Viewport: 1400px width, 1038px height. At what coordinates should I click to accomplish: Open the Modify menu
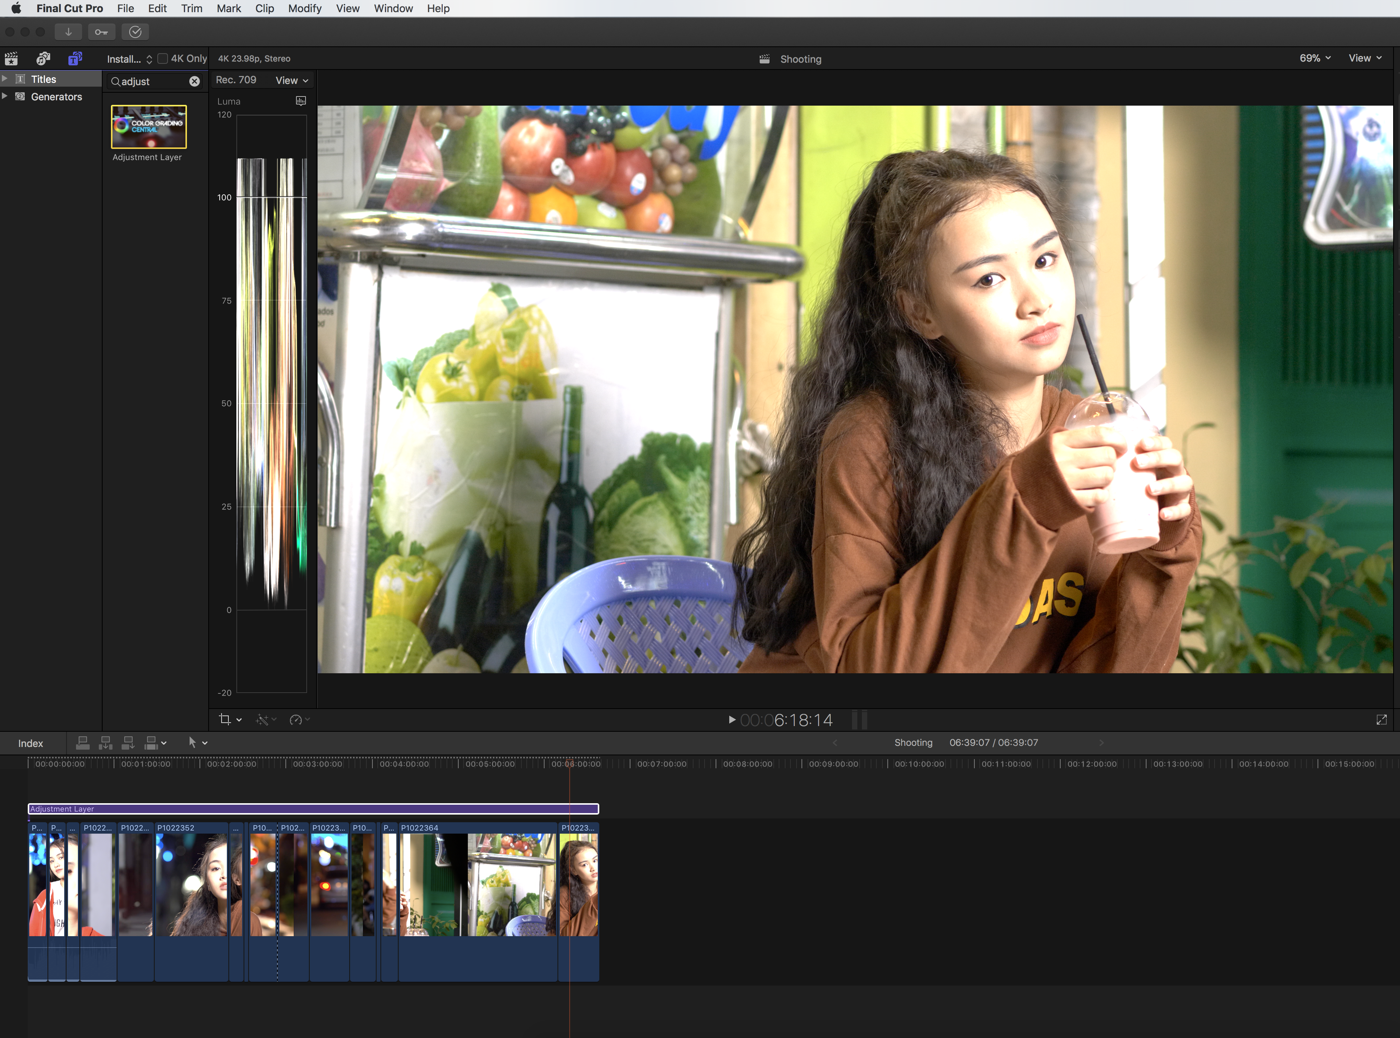pyautogui.click(x=305, y=8)
